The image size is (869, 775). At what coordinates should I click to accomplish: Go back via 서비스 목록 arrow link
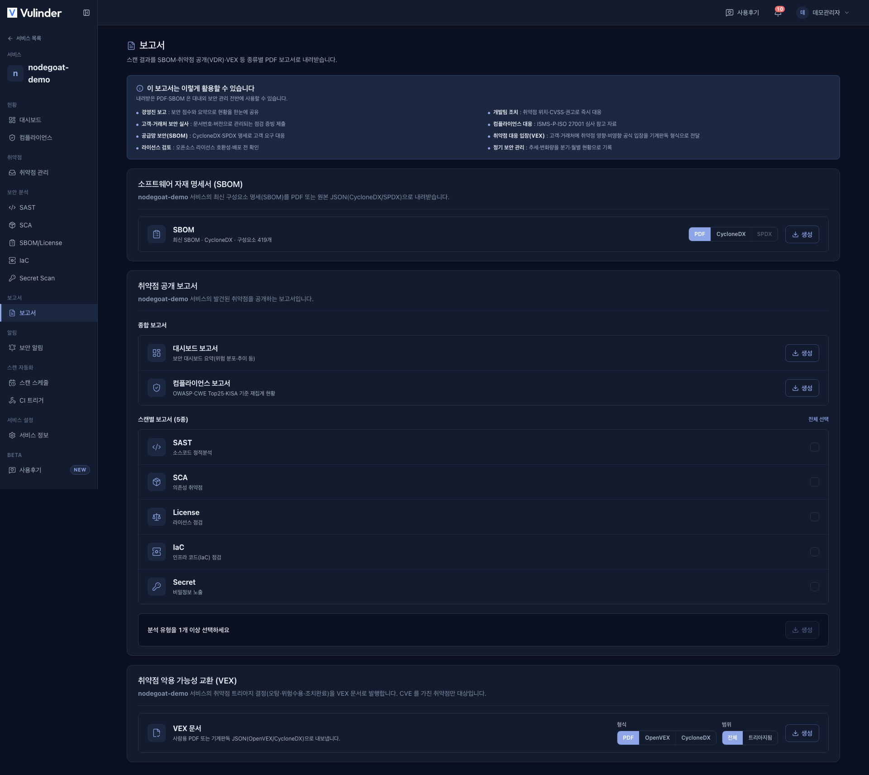[x=24, y=38]
